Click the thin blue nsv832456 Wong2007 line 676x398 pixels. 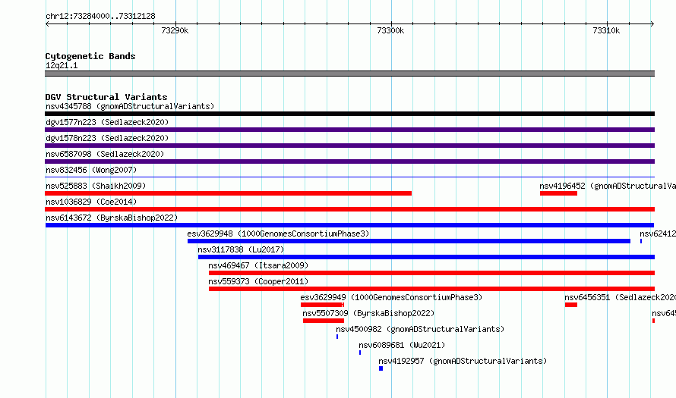tap(349, 177)
